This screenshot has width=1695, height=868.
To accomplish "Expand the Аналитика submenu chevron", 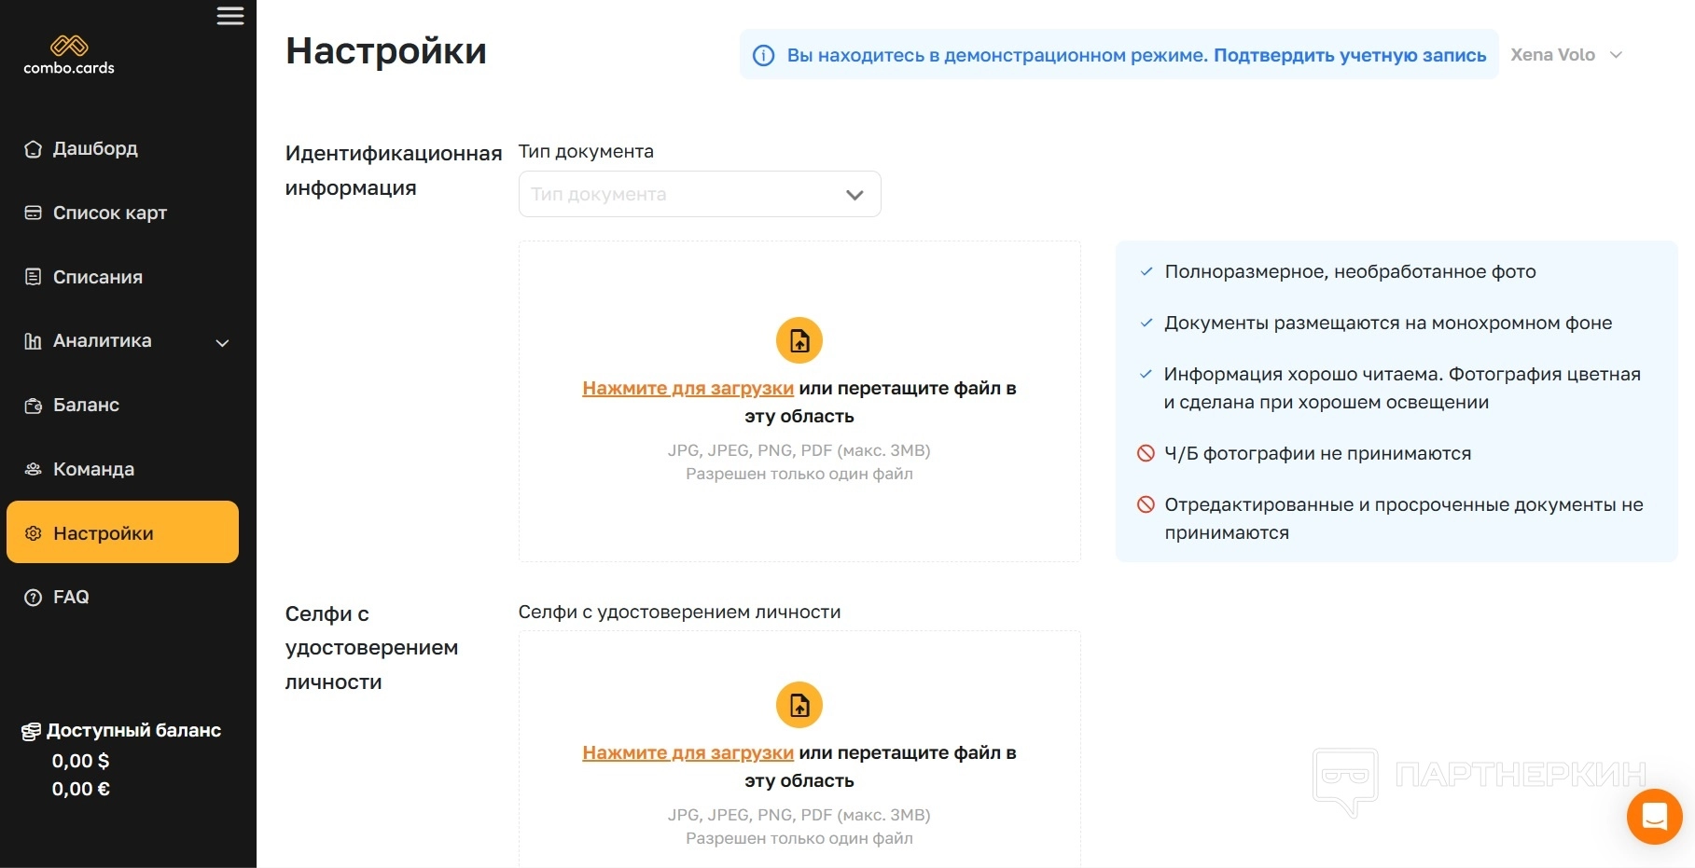I will click(222, 342).
